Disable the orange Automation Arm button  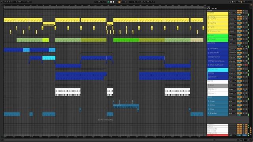point(119,2)
